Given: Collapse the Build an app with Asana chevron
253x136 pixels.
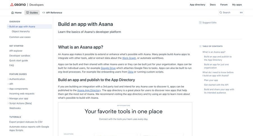Looking at the screenshot, I should (8, 26).
